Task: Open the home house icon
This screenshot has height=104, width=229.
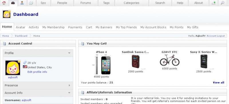Action: tap(4, 3)
